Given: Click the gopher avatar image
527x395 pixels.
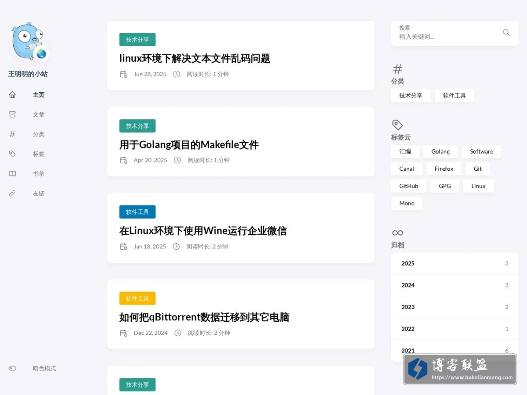Looking at the screenshot, I should [27, 41].
